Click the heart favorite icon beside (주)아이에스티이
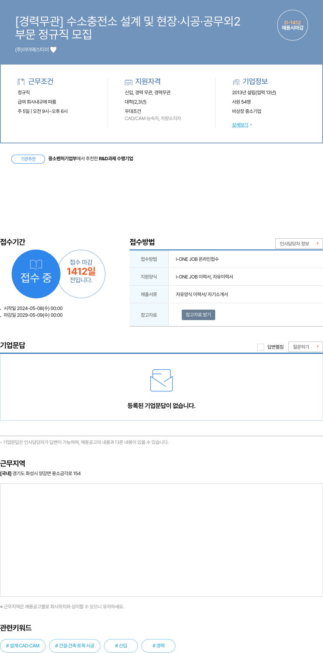Viewport: 323px width, 653px height. click(53, 50)
